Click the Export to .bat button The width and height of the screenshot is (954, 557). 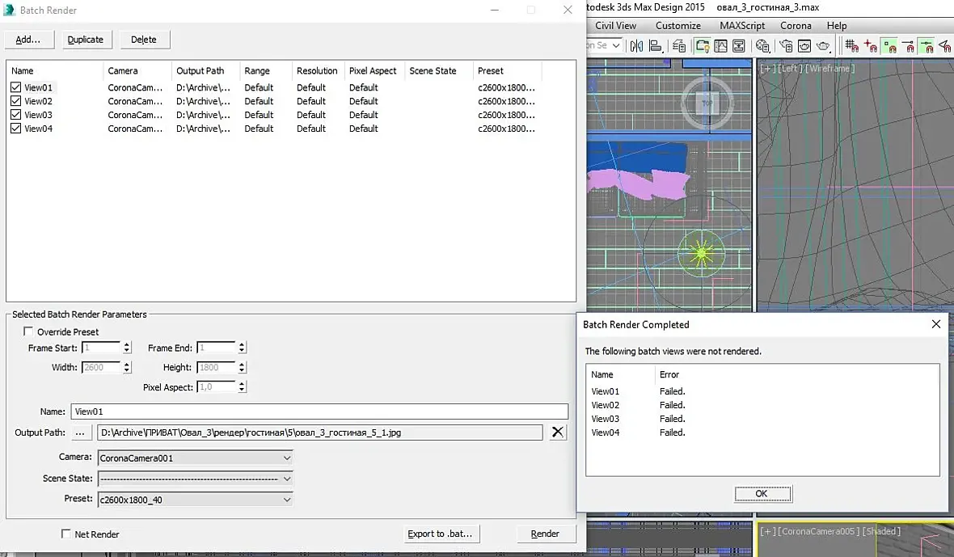pyautogui.click(x=441, y=534)
